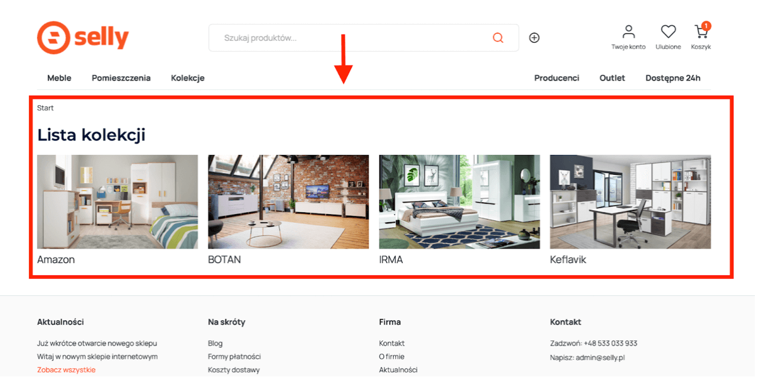Image resolution: width=765 pixels, height=389 pixels.
Task: Click Zobacz wszystkie news link
Action: pyautogui.click(x=66, y=369)
